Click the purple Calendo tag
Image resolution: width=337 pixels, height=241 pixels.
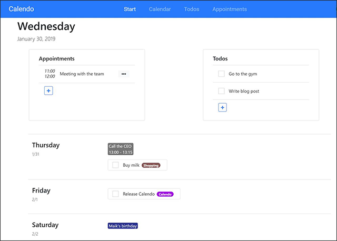pyautogui.click(x=165, y=194)
